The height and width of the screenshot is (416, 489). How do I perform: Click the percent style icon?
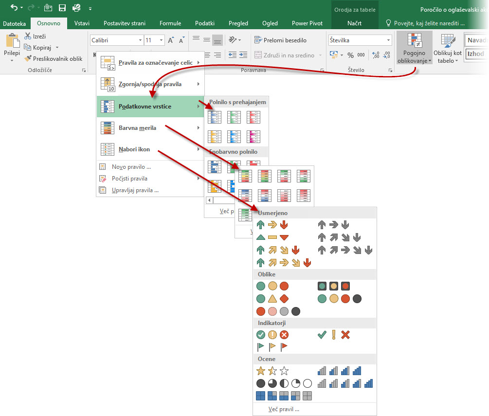tap(350, 55)
